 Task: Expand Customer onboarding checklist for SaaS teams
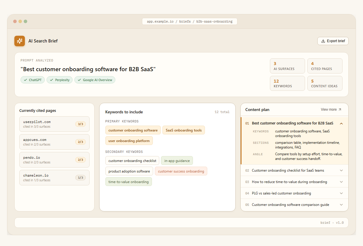tap(294, 170)
